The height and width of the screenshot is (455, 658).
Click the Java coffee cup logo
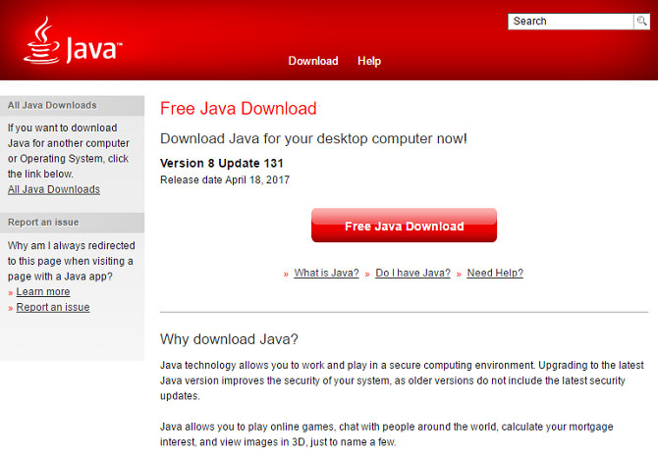pos(73,40)
